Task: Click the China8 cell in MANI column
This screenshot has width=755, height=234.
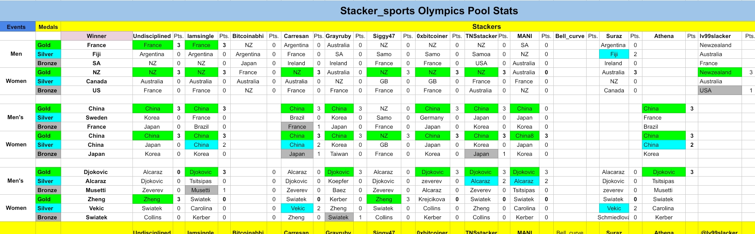Action: click(x=524, y=136)
